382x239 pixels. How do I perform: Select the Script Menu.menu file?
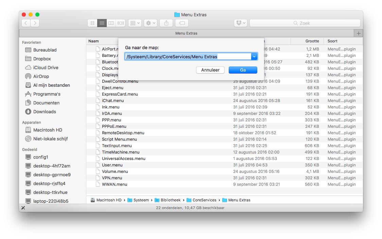(x=119, y=139)
